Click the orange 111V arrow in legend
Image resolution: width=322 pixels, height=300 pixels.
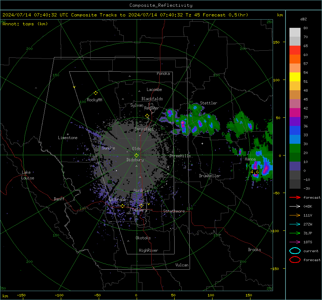click(x=295, y=215)
